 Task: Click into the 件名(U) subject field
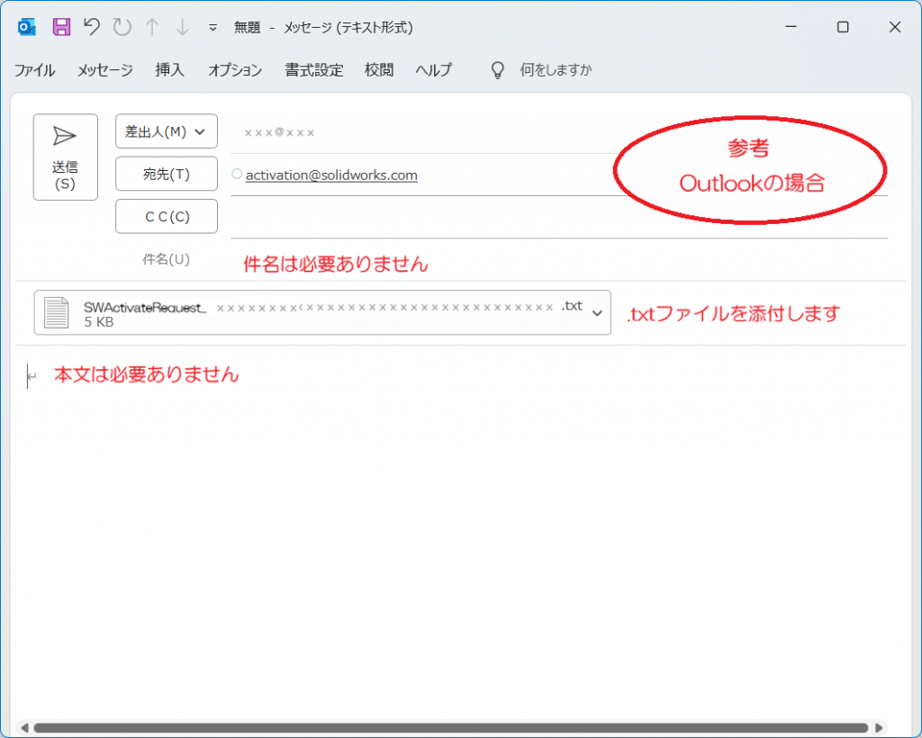[558, 260]
